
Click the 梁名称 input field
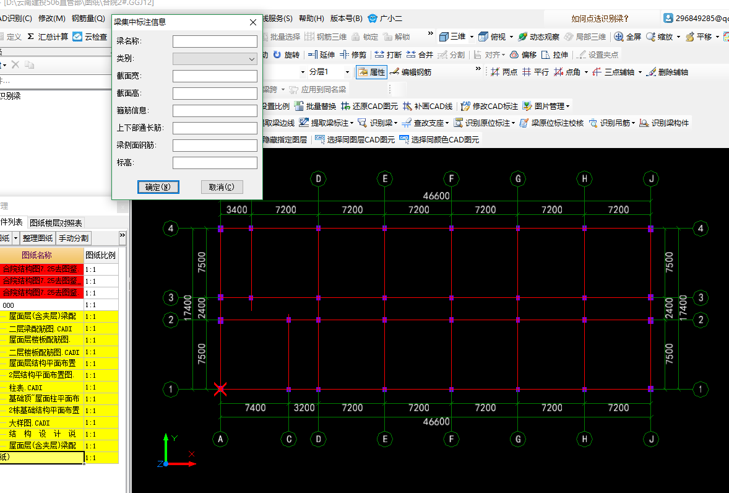[x=215, y=41]
